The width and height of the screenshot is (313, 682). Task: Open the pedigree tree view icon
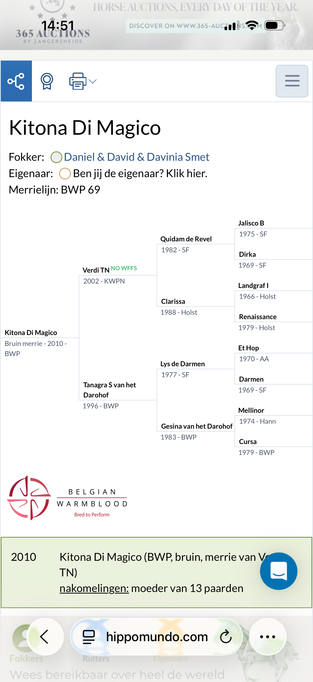tap(16, 81)
